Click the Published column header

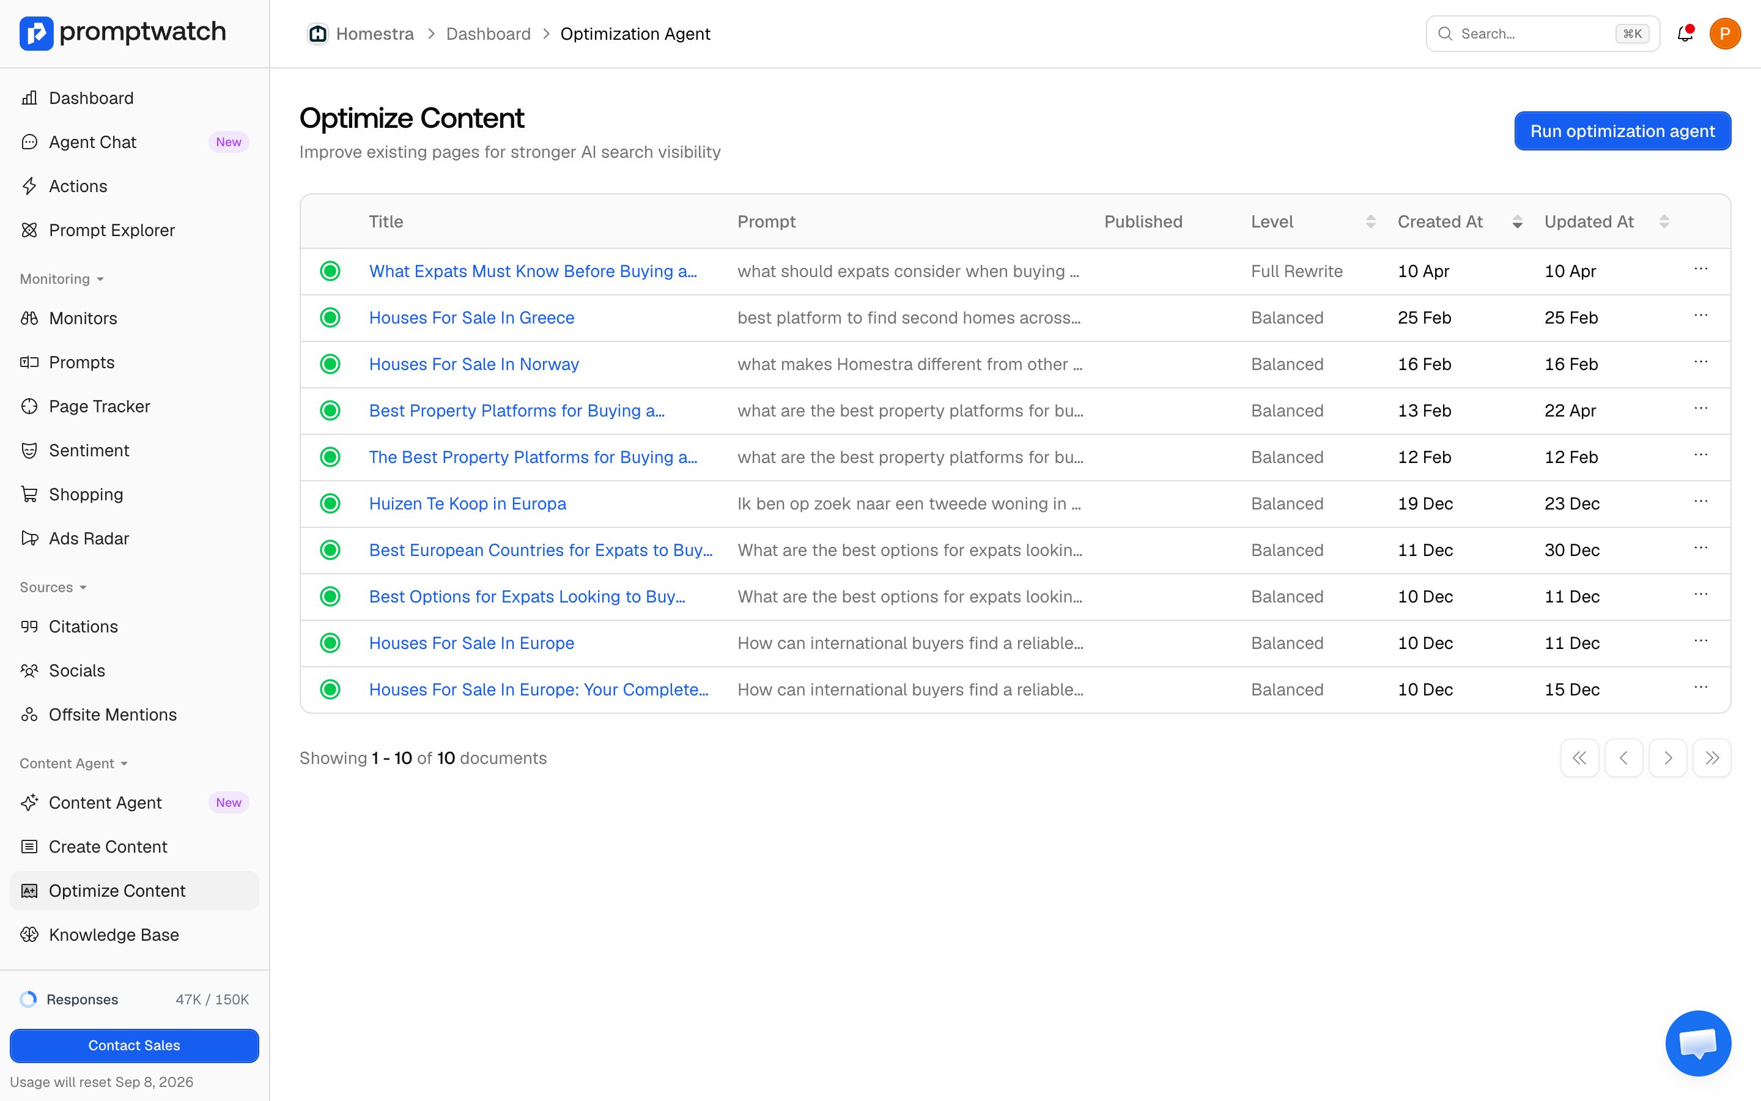coord(1143,221)
